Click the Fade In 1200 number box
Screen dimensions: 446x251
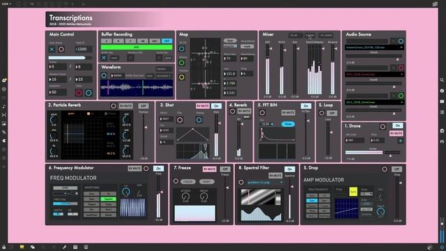84,49
